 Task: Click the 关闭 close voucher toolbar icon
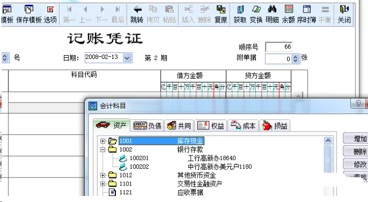344,14
